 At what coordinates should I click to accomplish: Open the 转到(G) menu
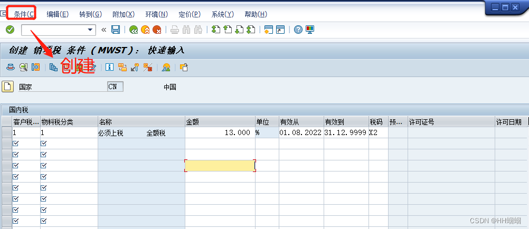pyautogui.click(x=90, y=14)
